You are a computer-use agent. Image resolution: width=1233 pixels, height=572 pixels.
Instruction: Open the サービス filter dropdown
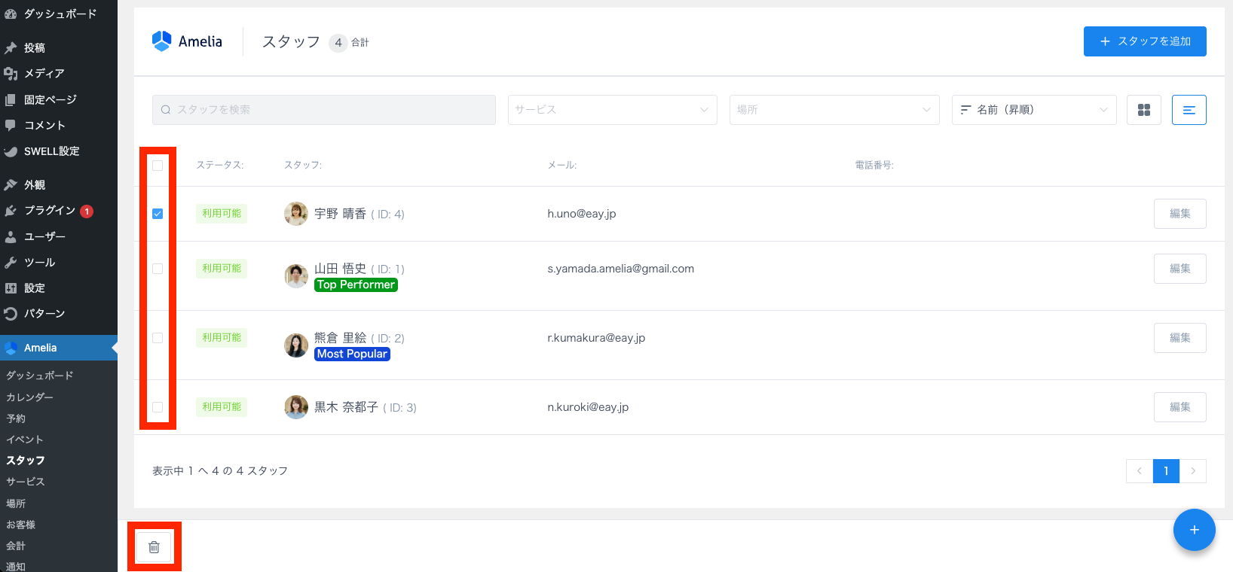[612, 110]
